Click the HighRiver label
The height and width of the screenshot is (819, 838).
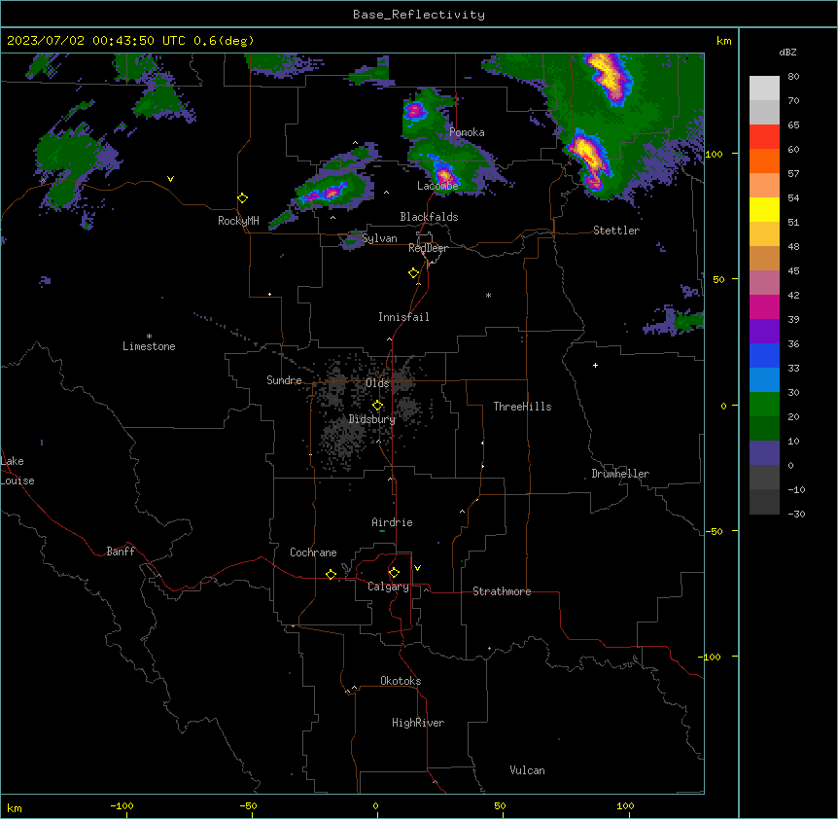pyautogui.click(x=418, y=723)
